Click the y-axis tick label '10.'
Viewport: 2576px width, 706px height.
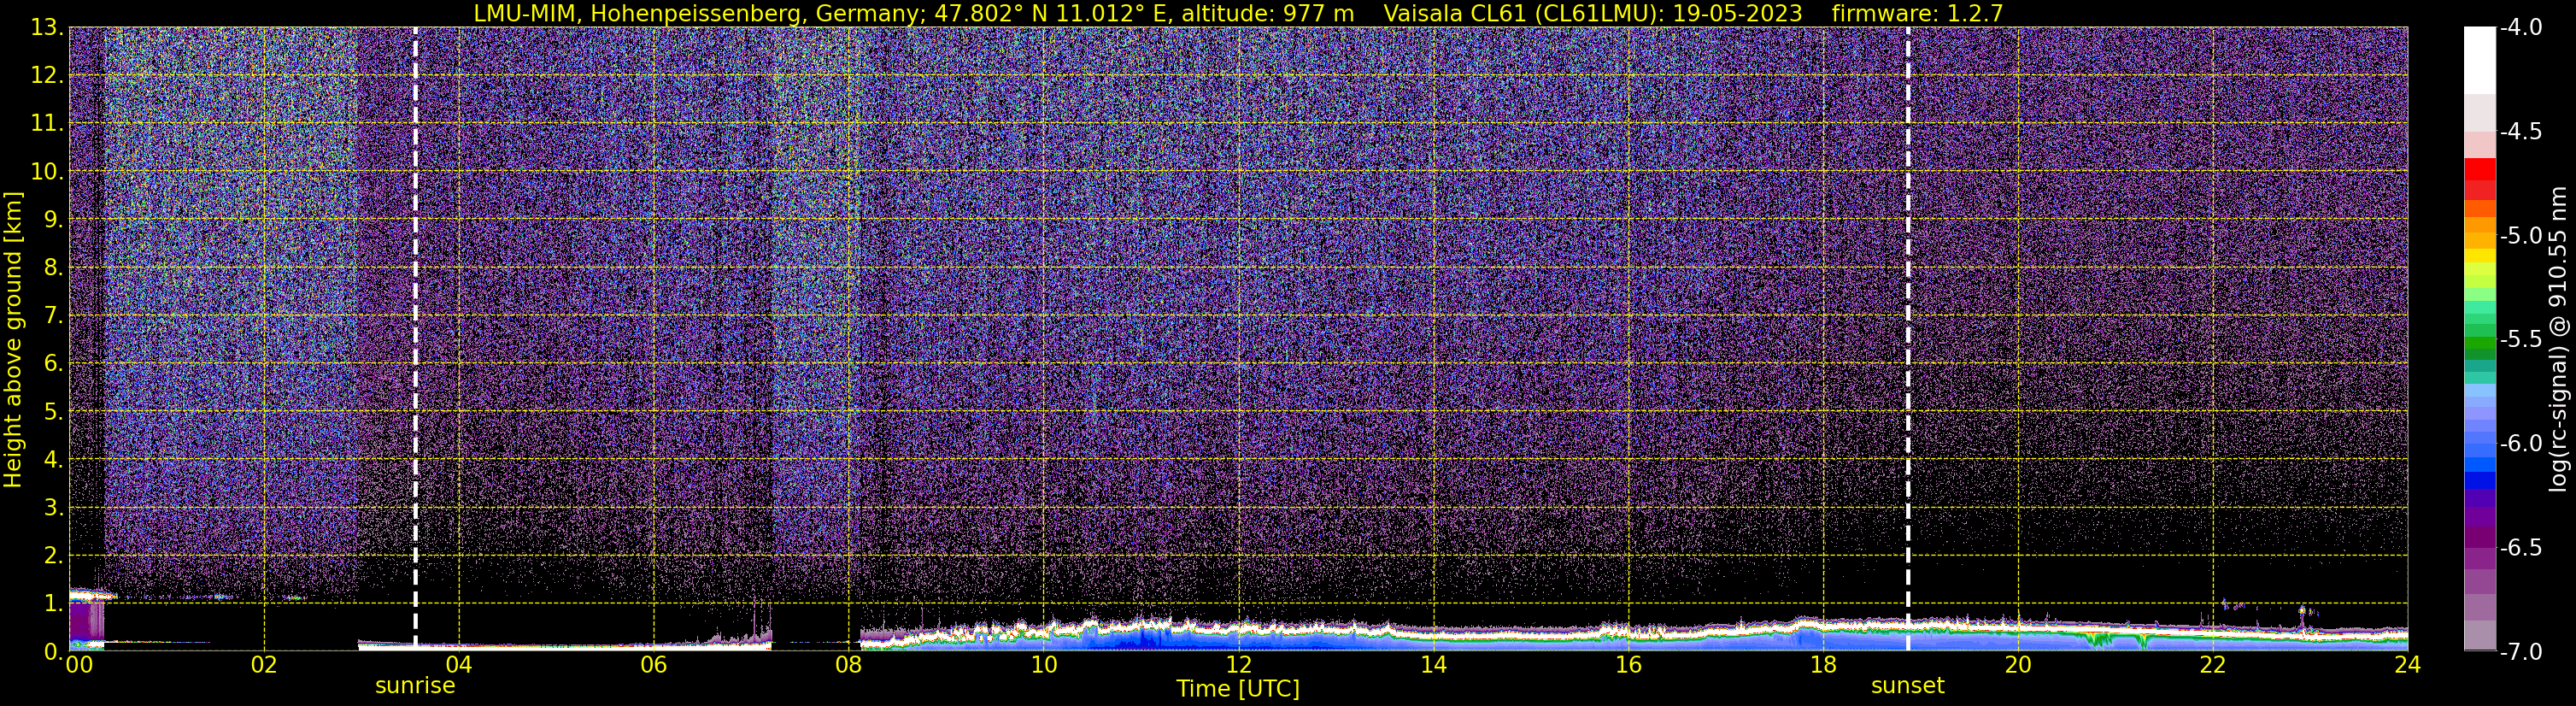[47, 172]
